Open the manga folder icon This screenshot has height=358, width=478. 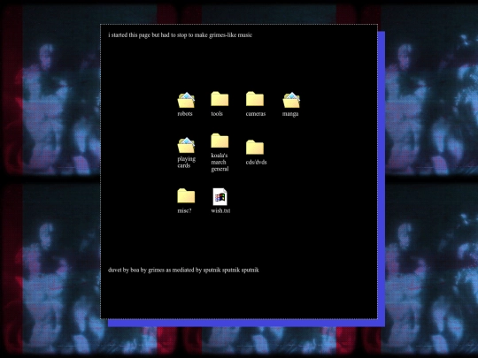[x=291, y=100]
